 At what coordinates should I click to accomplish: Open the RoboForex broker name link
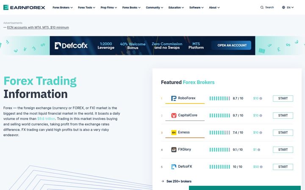tap(186, 98)
